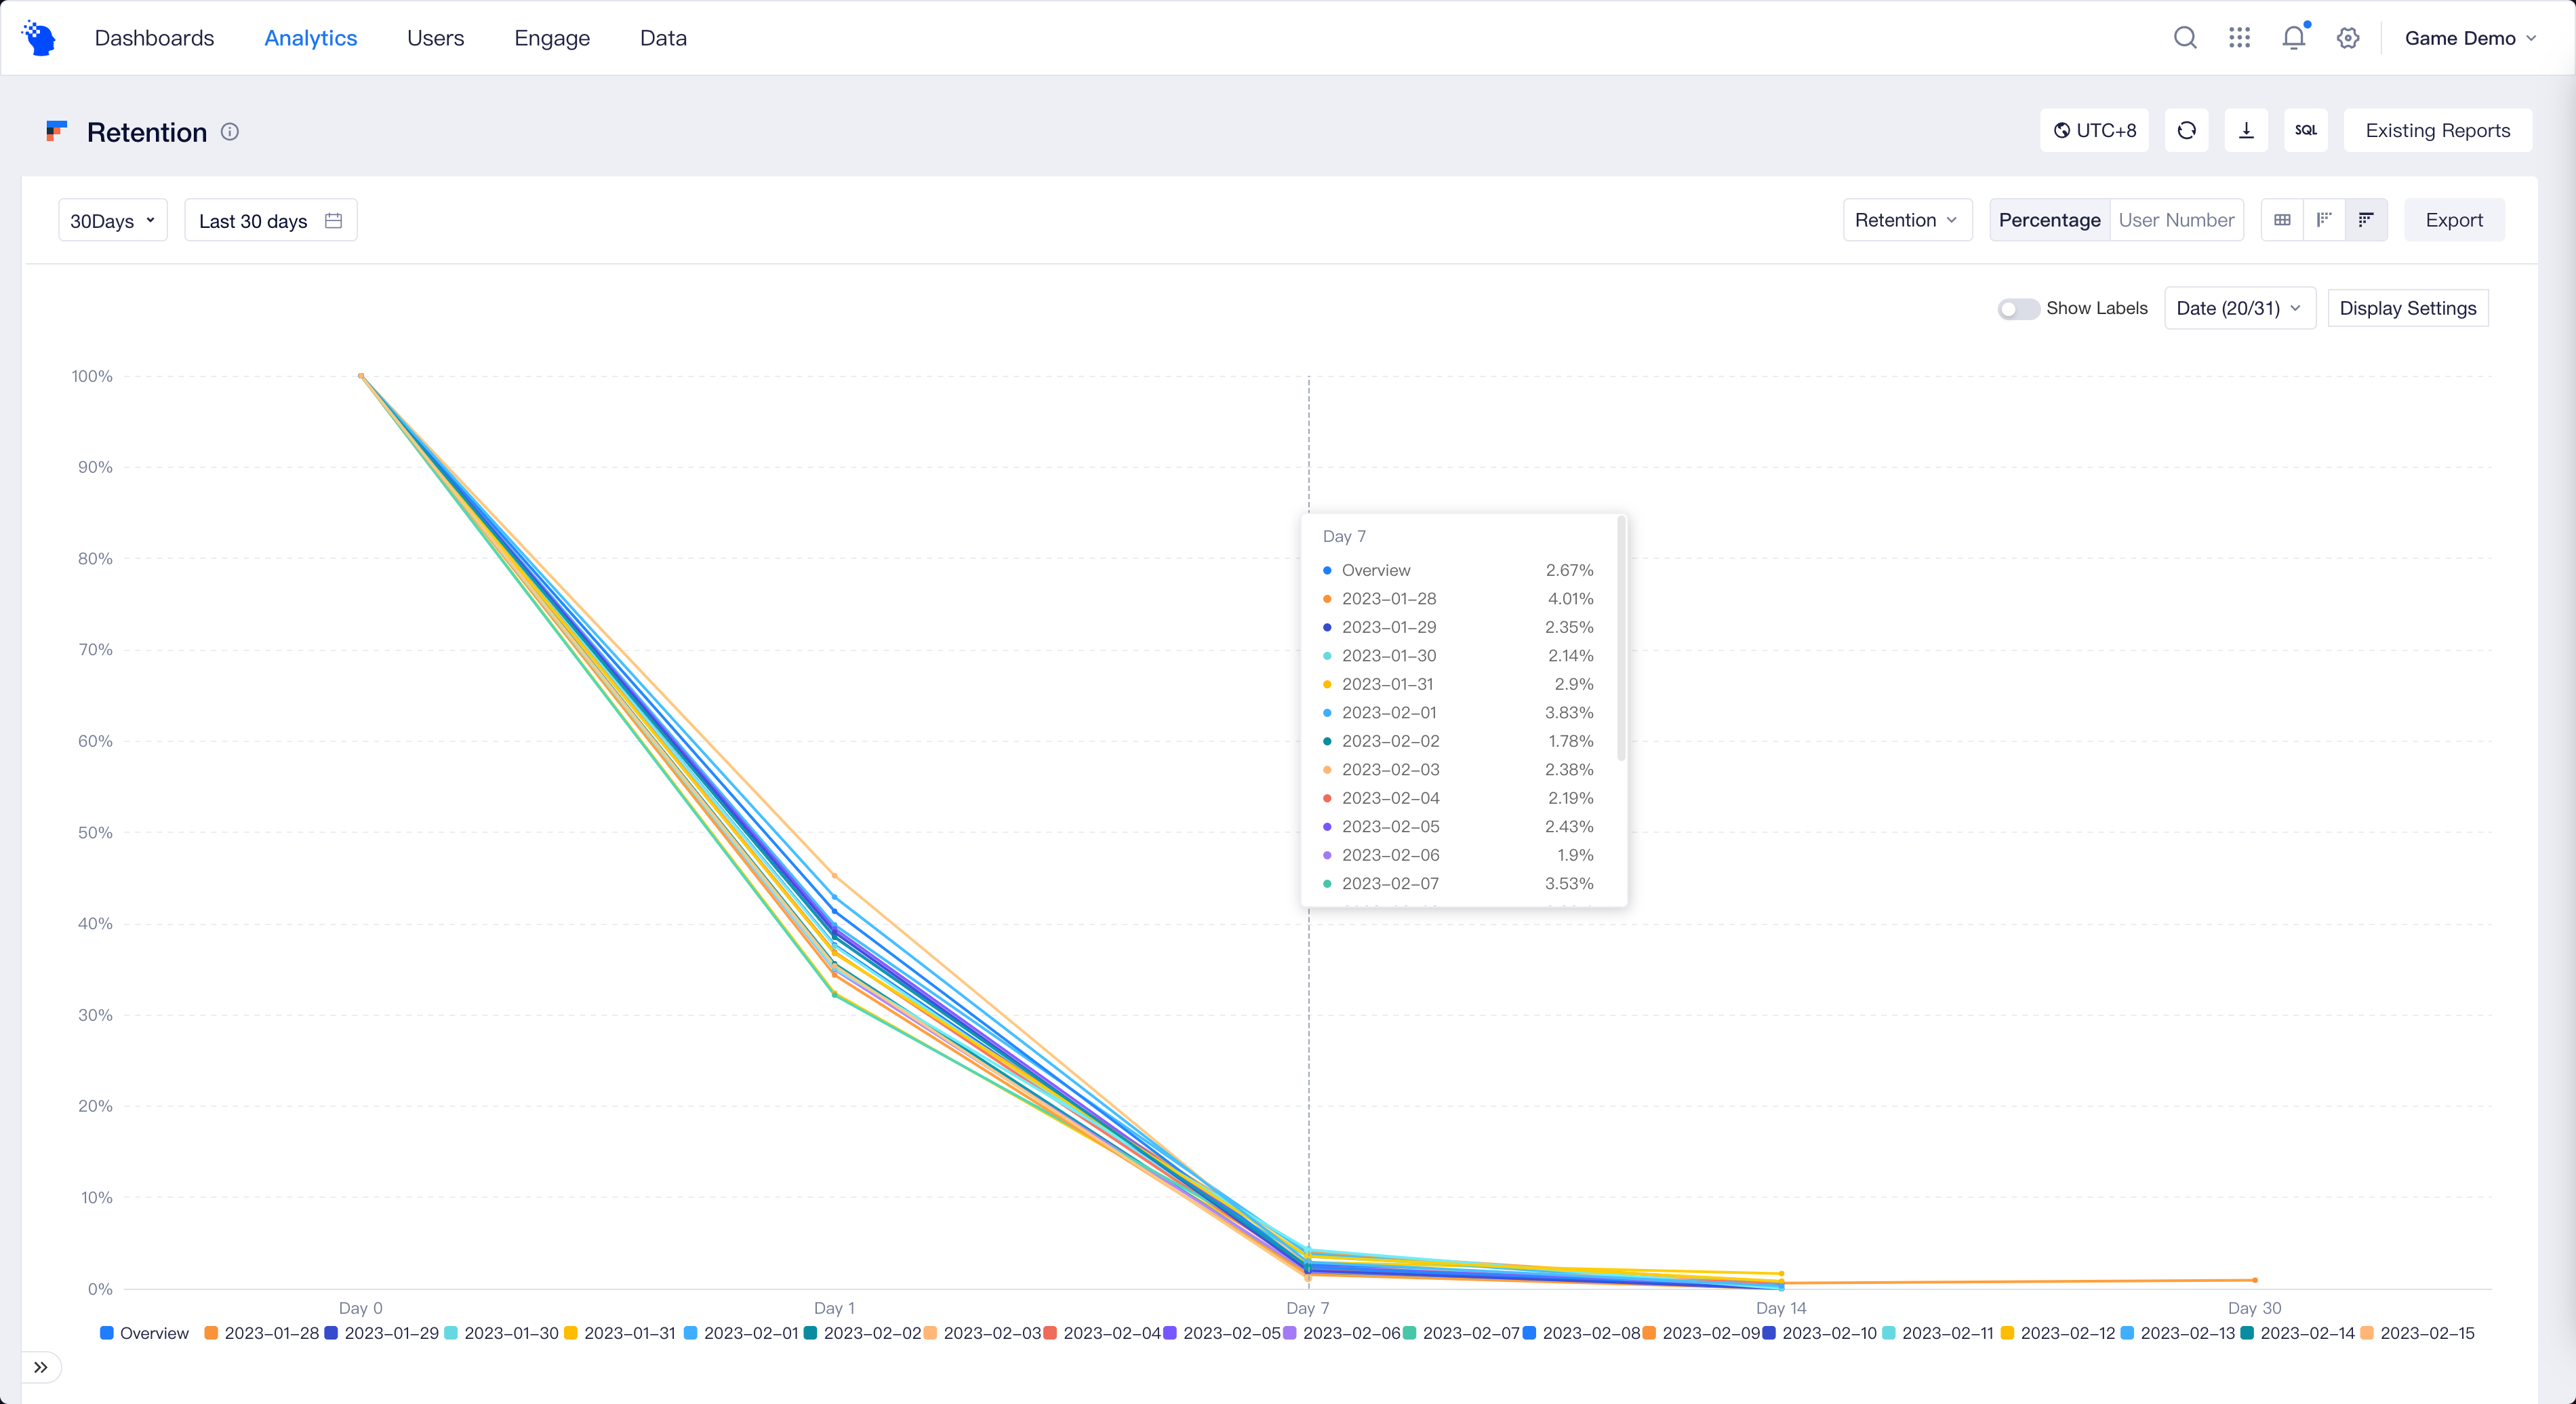Image resolution: width=2576 pixels, height=1404 pixels.
Task: Click the Retention info icon
Action: click(x=230, y=132)
